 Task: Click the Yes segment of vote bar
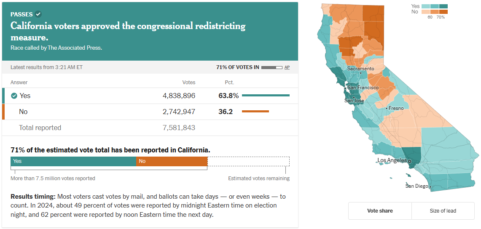click(73, 161)
